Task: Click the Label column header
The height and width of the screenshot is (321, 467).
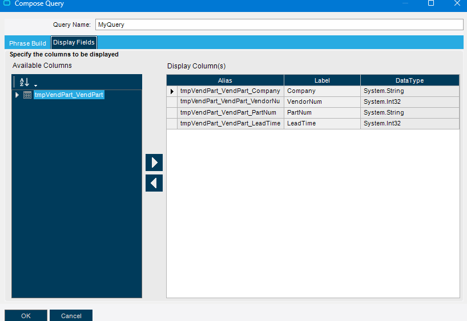Action: pos(322,80)
